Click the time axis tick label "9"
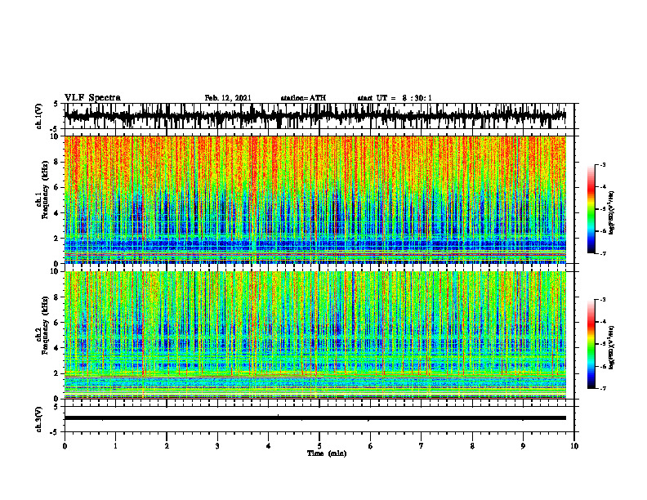 (523, 446)
